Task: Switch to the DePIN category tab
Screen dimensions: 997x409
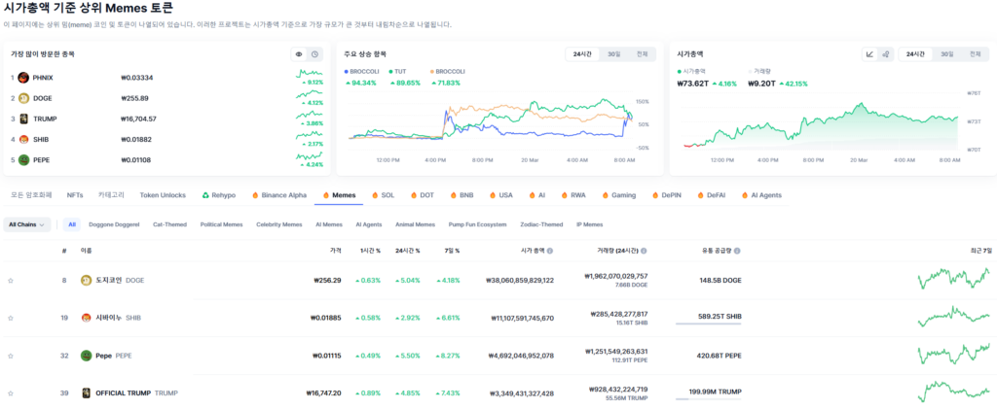Action: tap(667, 195)
